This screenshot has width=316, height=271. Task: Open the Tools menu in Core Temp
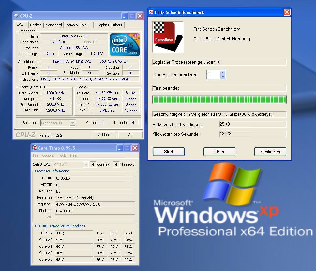pyautogui.click(x=62, y=155)
